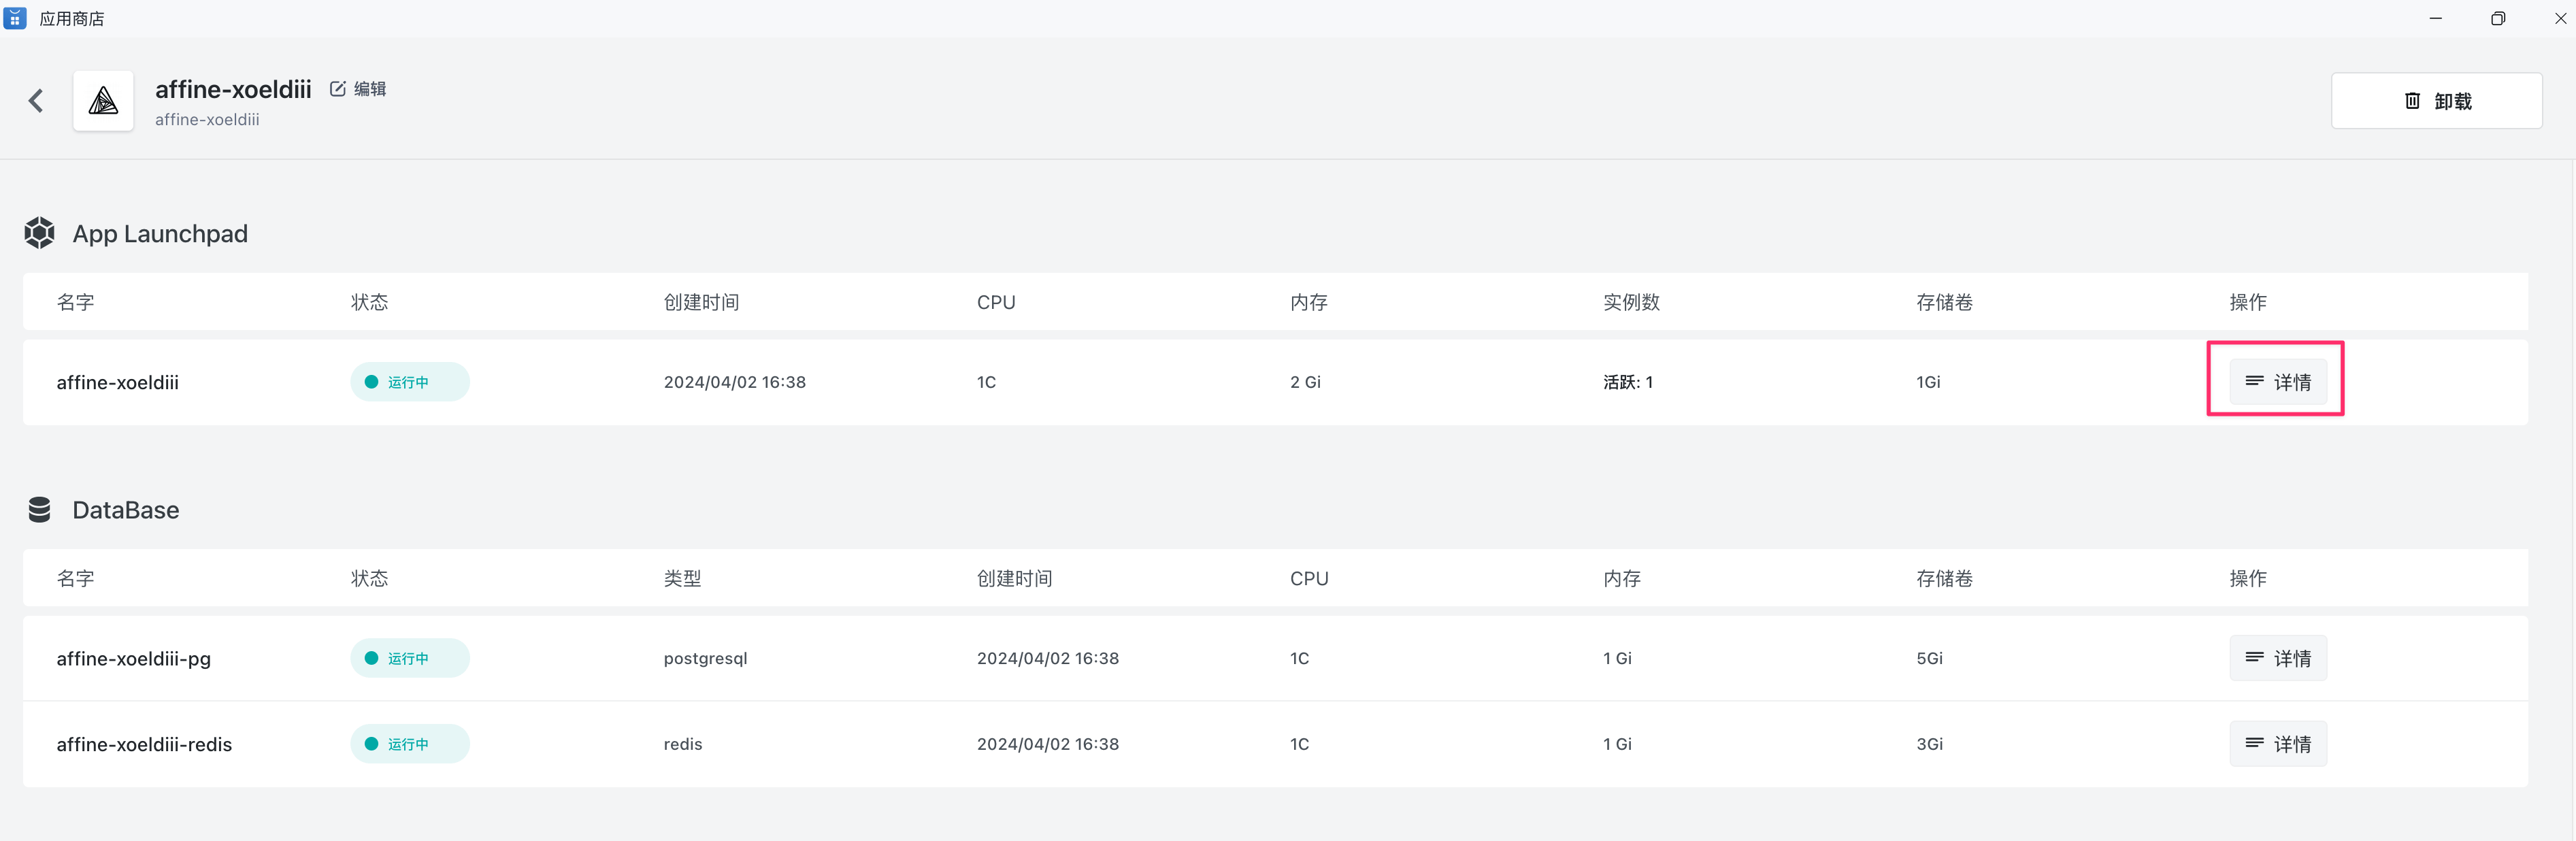Click the 运行中 status badge for redis row
This screenshot has height=841, width=2576.
[409, 744]
